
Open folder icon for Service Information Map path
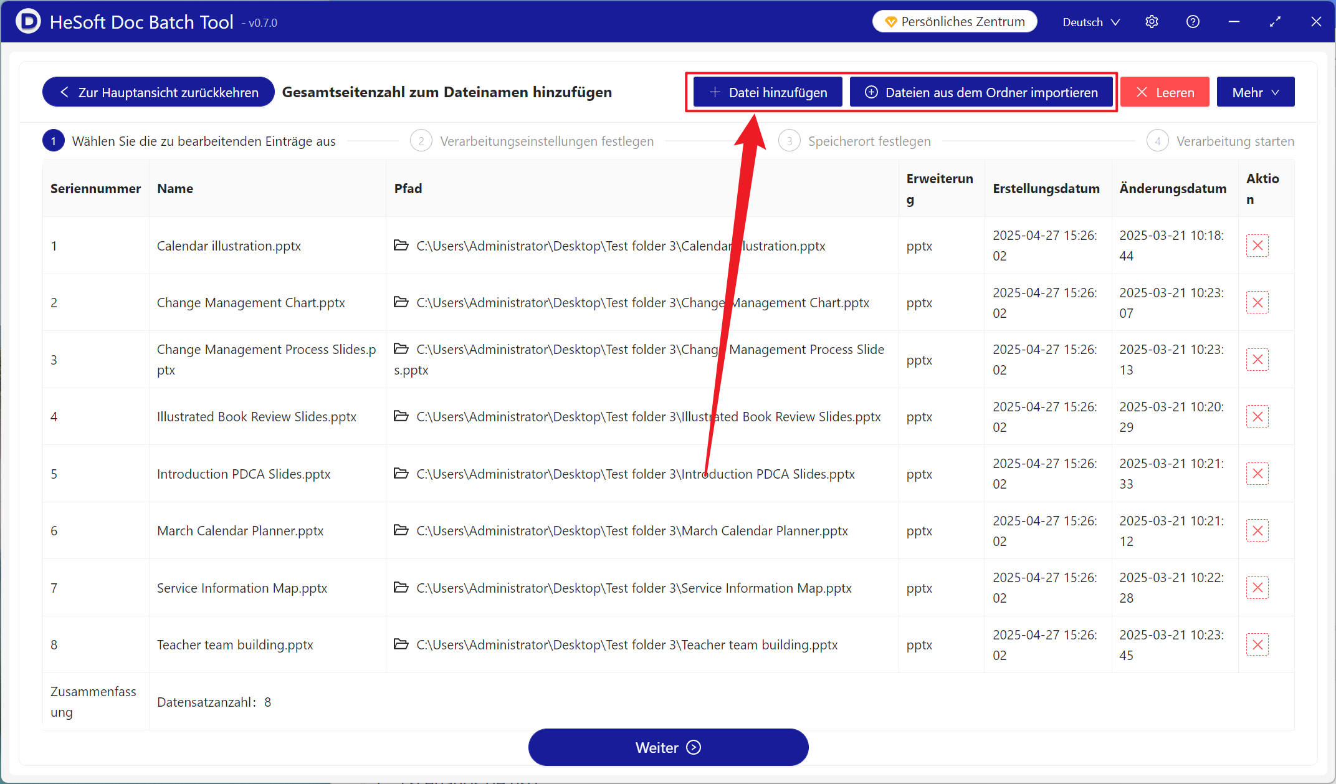pos(401,588)
